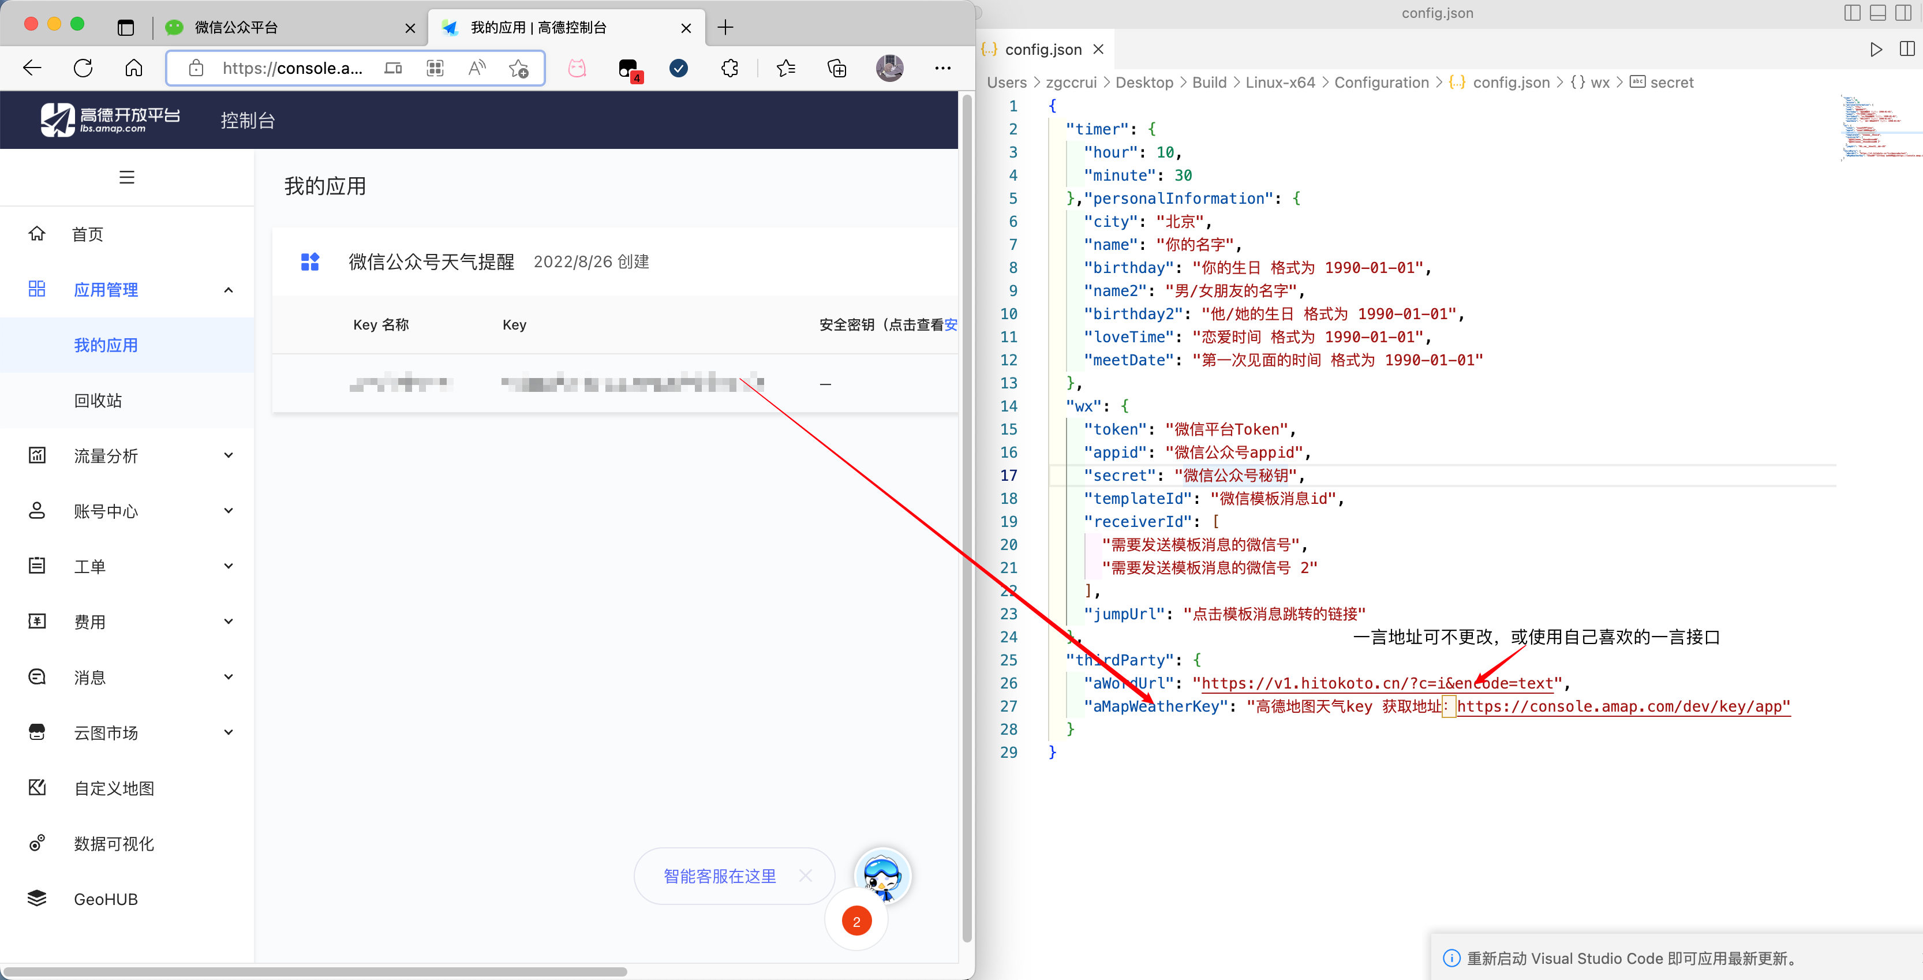Open the Collections icon in toolbar
This screenshot has width=1923, height=980.
[837, 69]
